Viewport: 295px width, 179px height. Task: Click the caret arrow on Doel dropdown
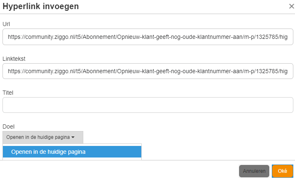click(73, 137)
